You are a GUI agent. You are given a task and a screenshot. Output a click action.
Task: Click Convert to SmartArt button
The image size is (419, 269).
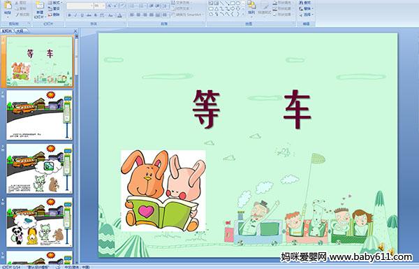coord(188,15)
